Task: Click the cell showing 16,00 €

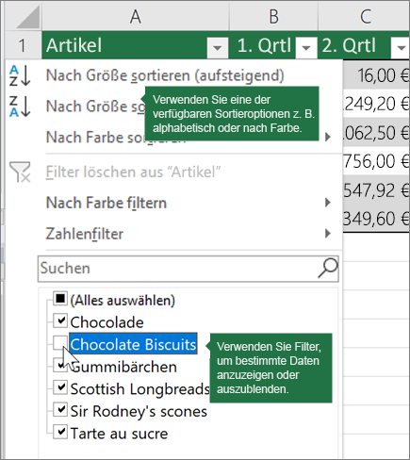Action: pyautogui.click(x=376, y=75)
